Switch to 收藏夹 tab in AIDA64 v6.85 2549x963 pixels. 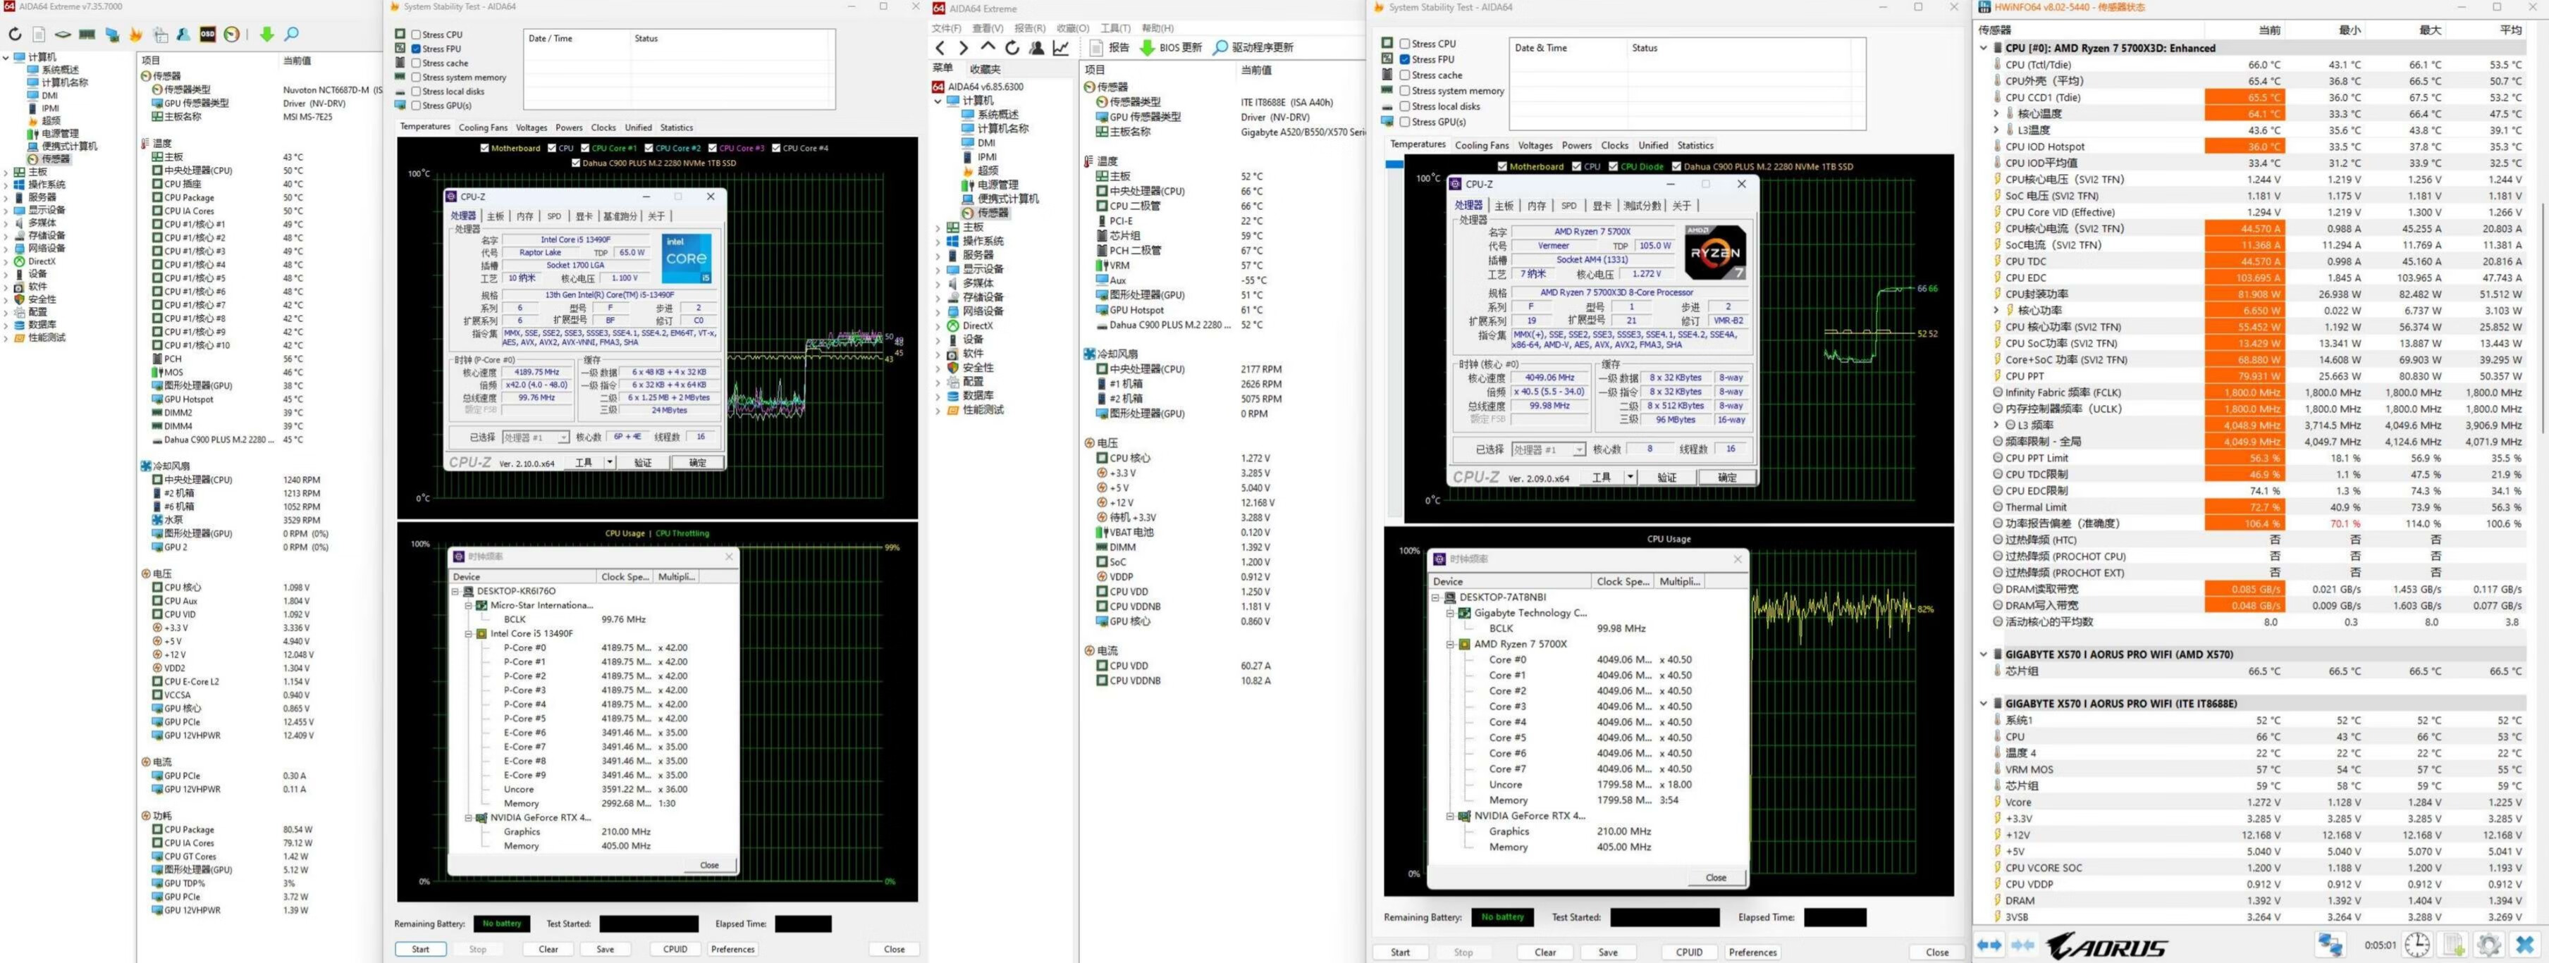985,69
